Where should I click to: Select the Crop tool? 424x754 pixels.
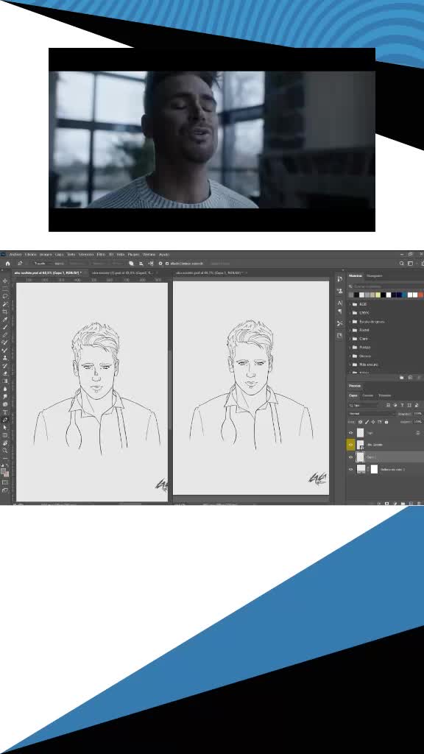[5, 311]
